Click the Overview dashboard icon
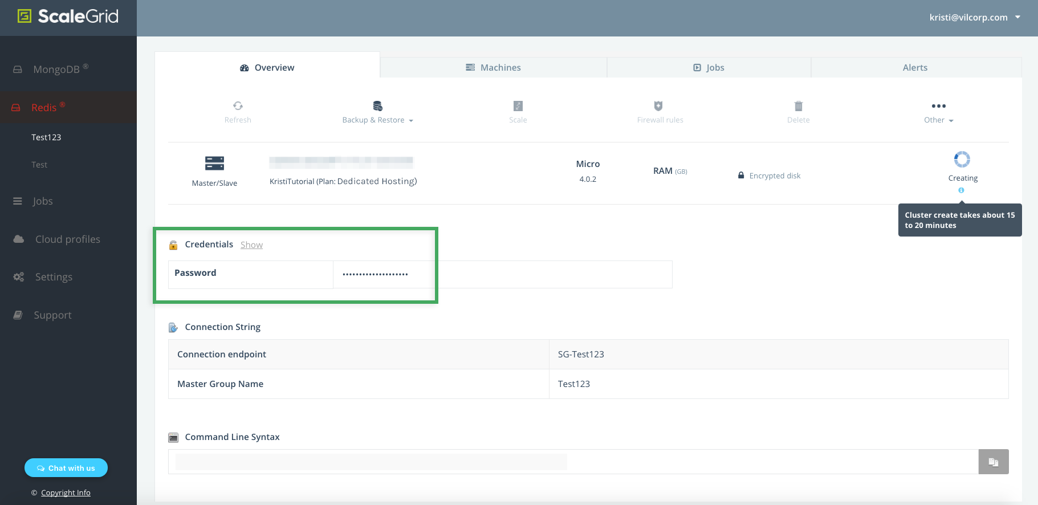Screen dimensions: 1038x505 tap(245, 68)
